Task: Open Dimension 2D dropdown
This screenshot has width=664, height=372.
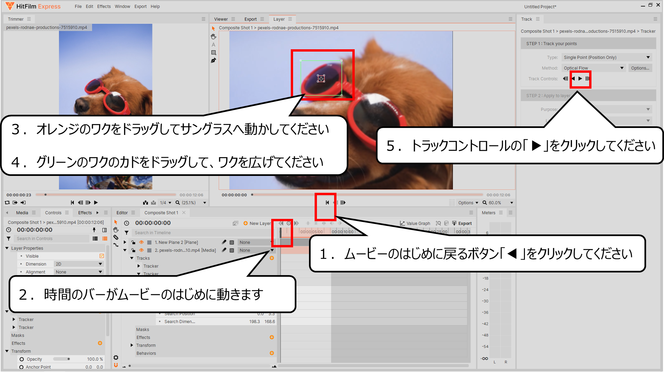Action: tap(78, 264)
